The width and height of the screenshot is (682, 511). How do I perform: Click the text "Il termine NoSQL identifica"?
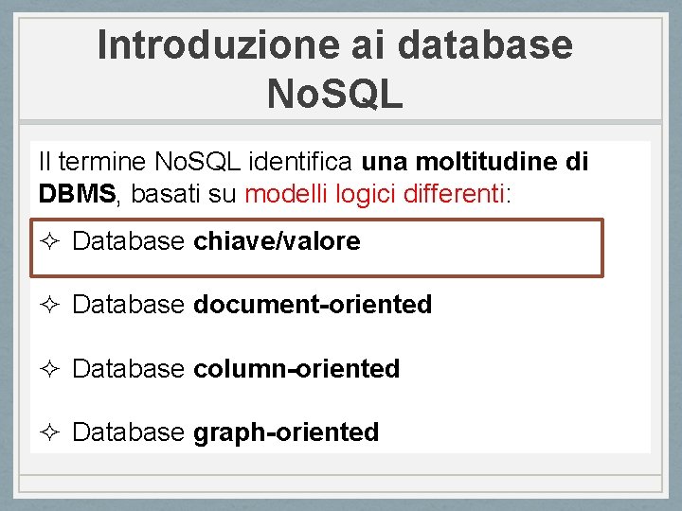(x=195, y=161)
